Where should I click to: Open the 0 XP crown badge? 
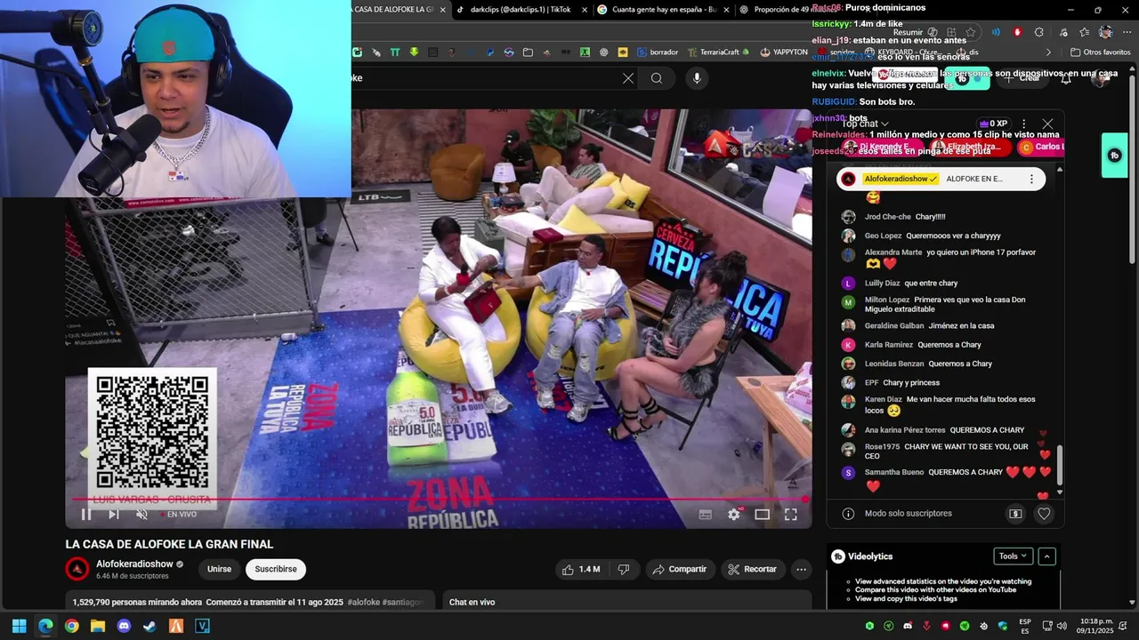[993, 124]
